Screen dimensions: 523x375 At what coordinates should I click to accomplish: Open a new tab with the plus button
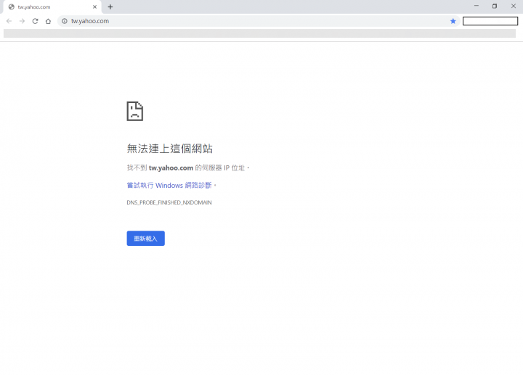110,7
